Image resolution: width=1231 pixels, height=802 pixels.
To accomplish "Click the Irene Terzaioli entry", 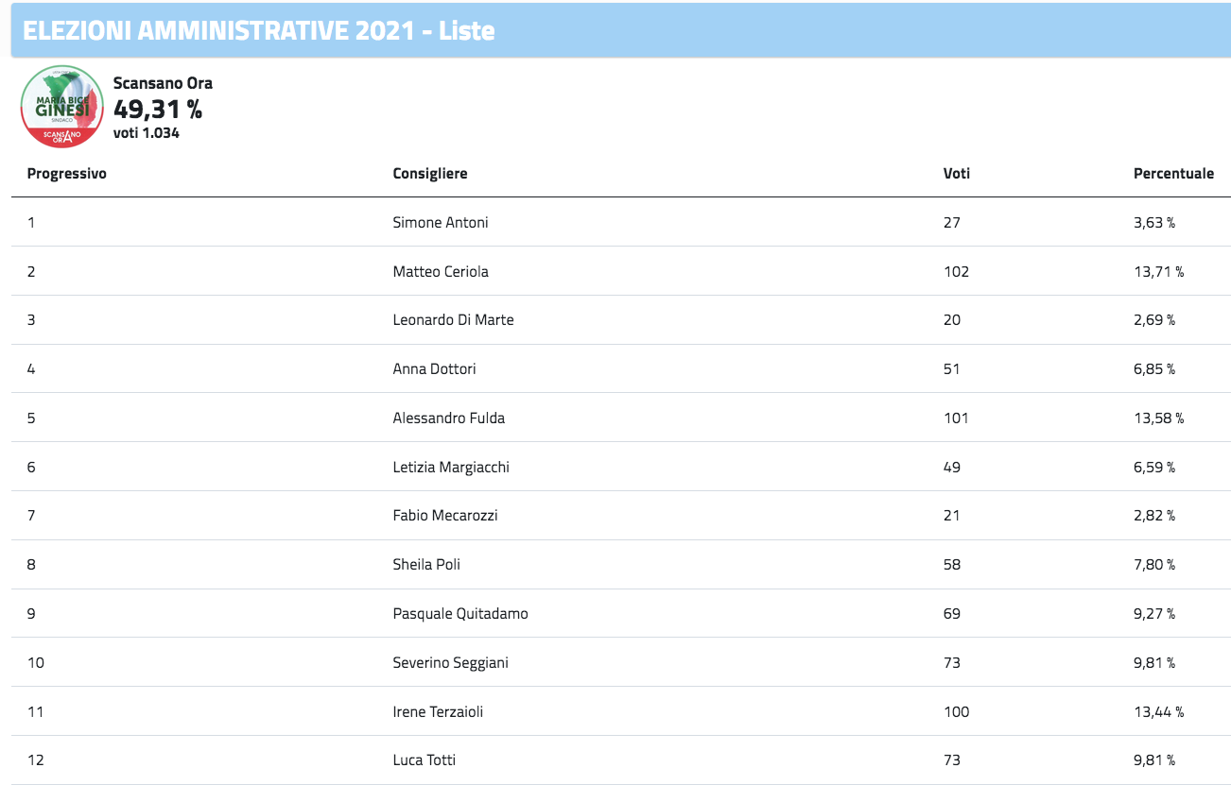I will 438,712.
